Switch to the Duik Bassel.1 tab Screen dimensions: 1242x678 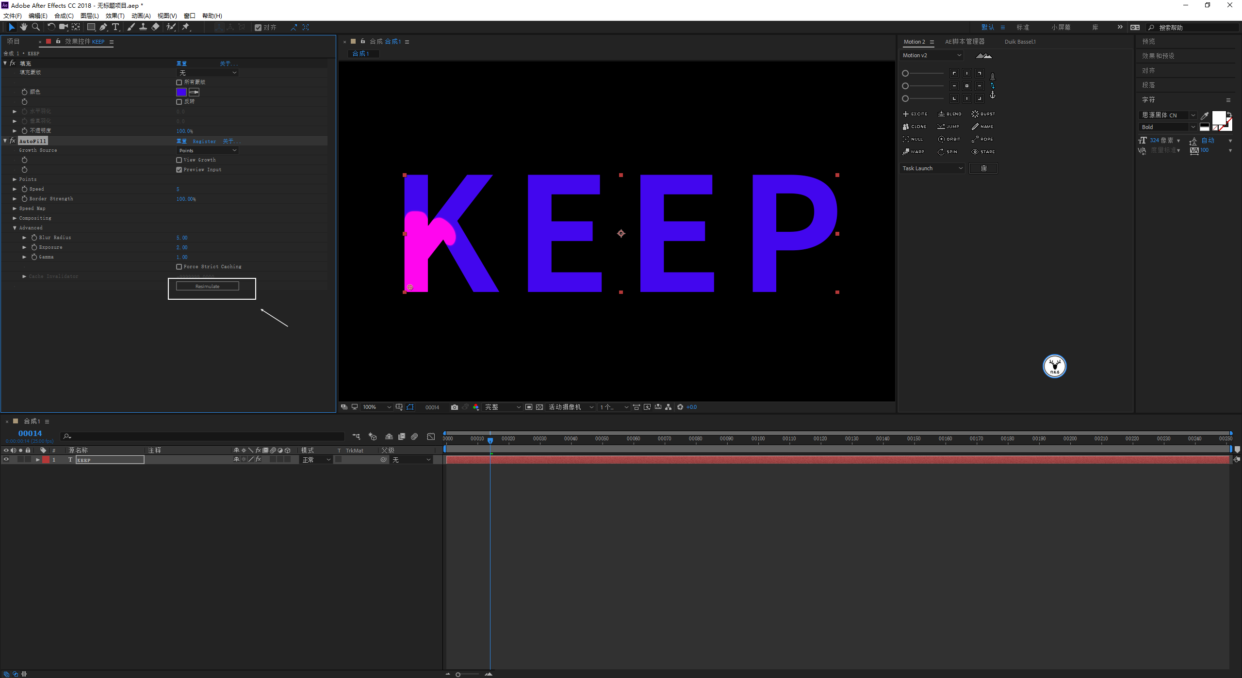[x=1020, y=42]
